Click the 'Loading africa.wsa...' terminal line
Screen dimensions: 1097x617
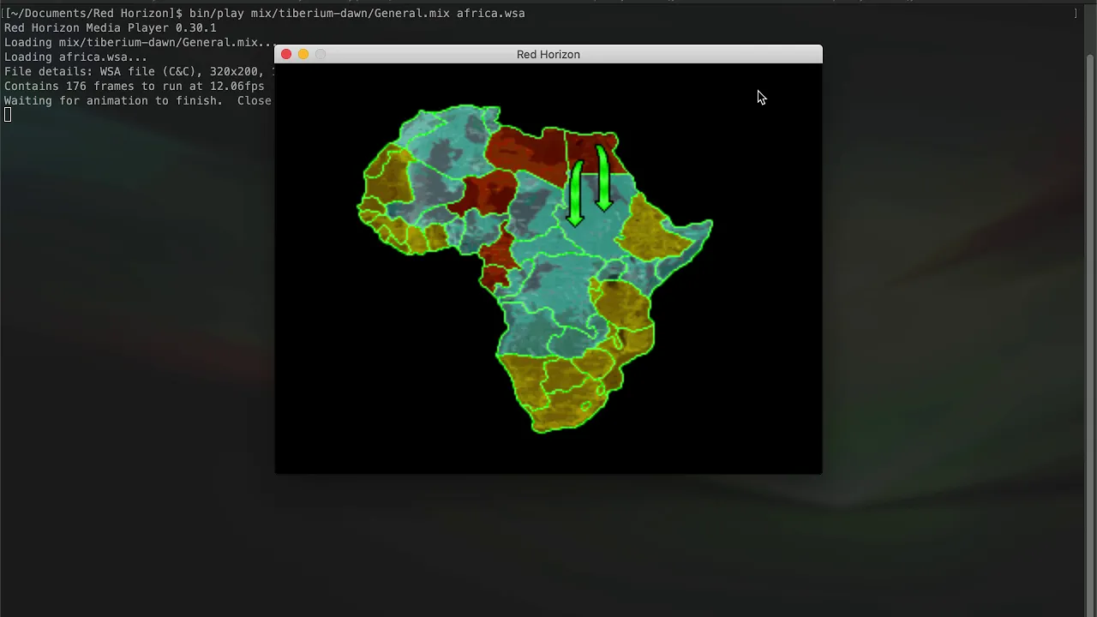(x=75, y=57)
